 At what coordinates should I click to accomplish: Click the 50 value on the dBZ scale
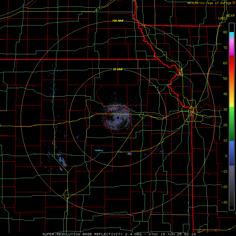pyautogui.click(x=225, y=79)
